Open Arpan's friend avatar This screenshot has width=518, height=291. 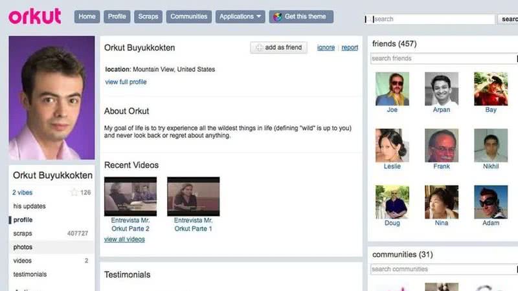[442, 89]
